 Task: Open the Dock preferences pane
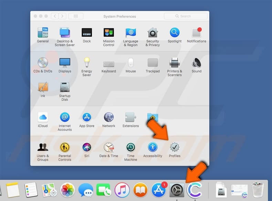(x=87, y=33)
